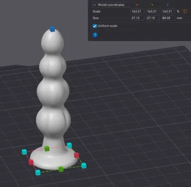Select the rear-right cyan corner scale handle
This screenshot has width=191, height=187.
click(x=69, y=145)
